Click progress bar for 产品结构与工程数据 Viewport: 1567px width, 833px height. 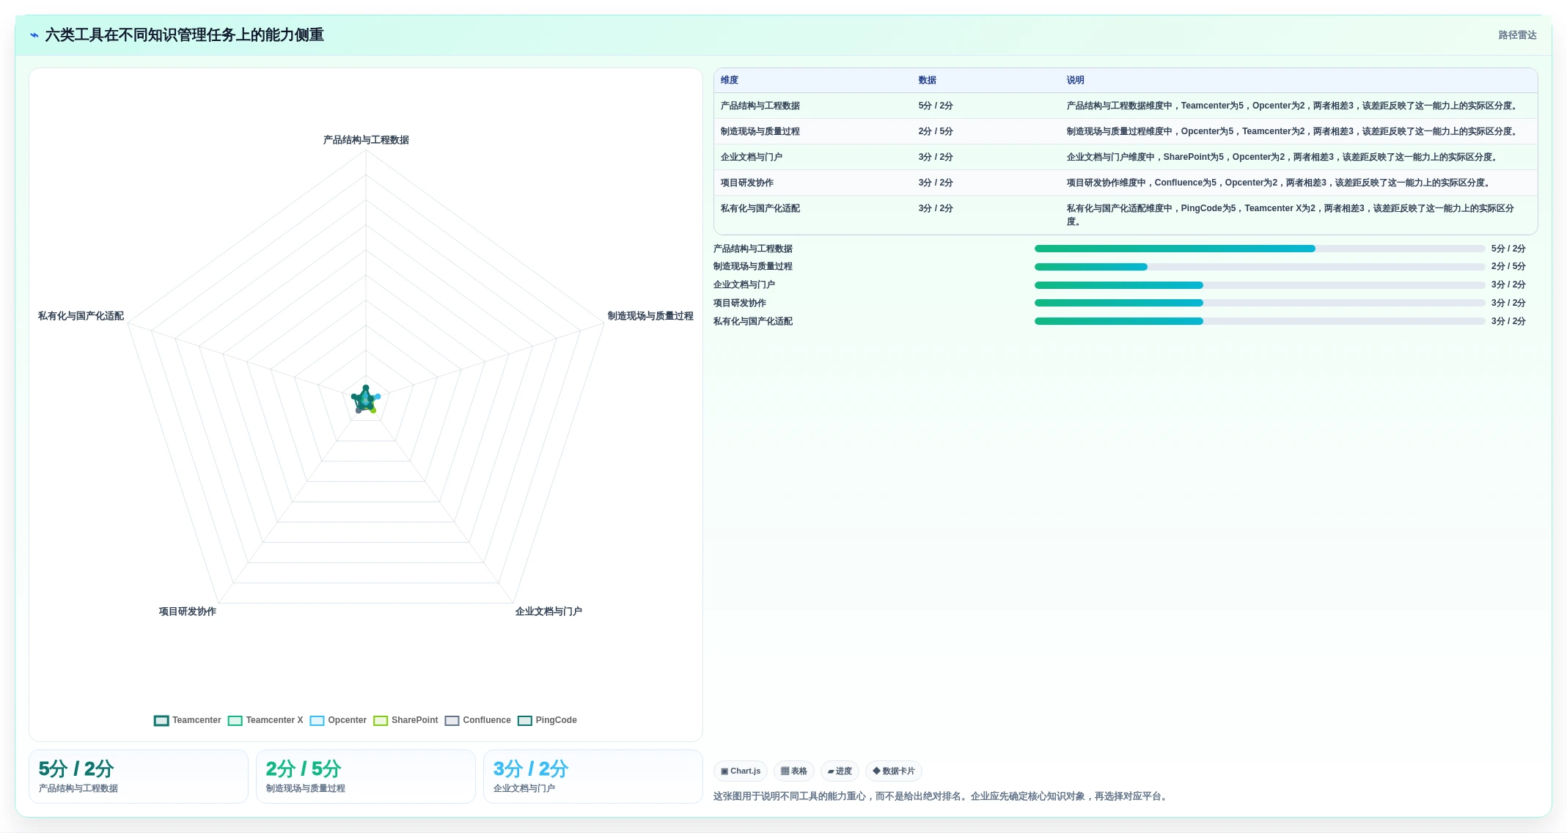1260,249
